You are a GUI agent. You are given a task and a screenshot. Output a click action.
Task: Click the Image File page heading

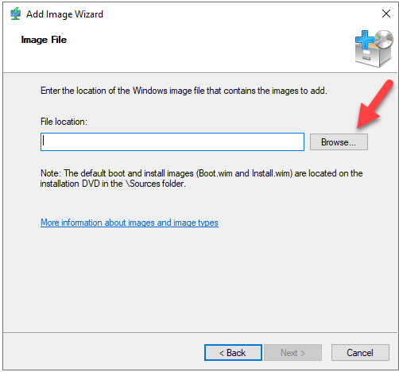(x=44, y=40)
